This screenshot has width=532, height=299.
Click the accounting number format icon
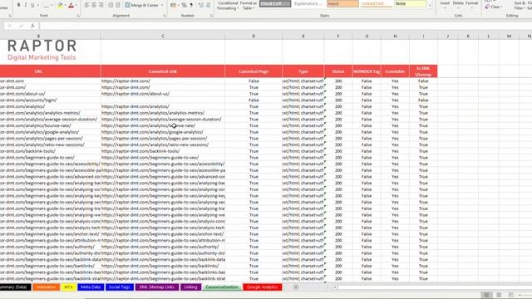click(x=173, y=5)
